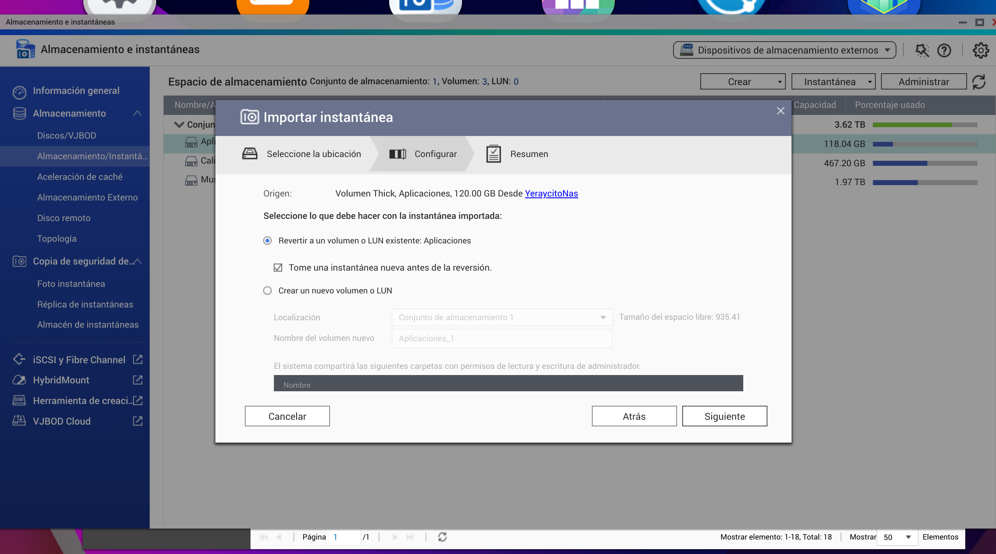Select Revertir a un volumen existente radio

pos(267,241)
